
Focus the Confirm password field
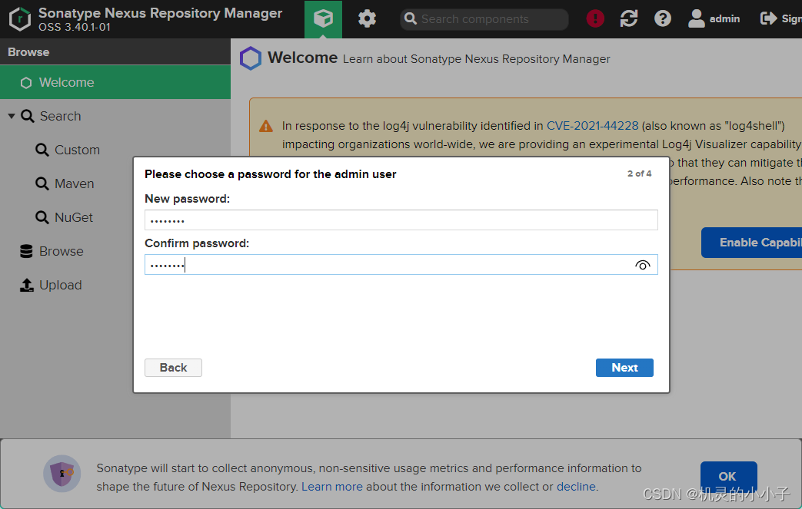pyautogui.click(x=401, y=264)
